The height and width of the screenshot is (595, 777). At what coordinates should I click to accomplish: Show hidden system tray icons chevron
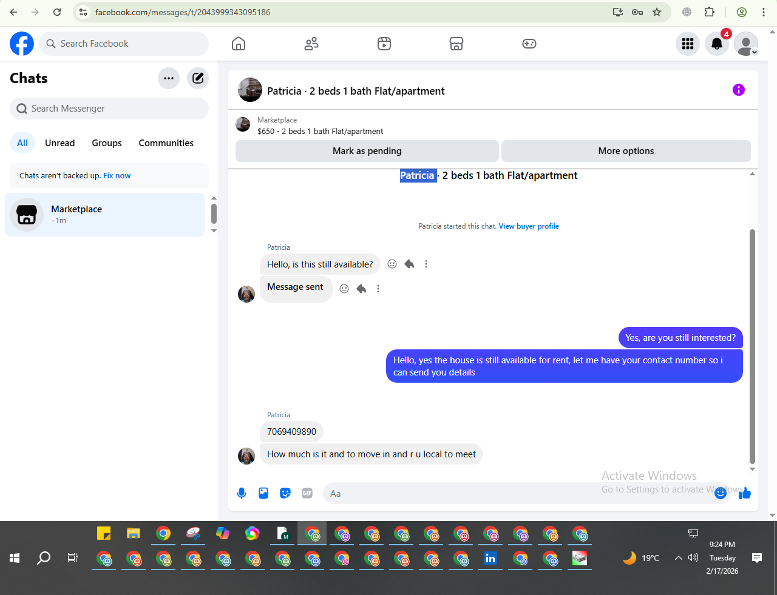coord(679,558)
